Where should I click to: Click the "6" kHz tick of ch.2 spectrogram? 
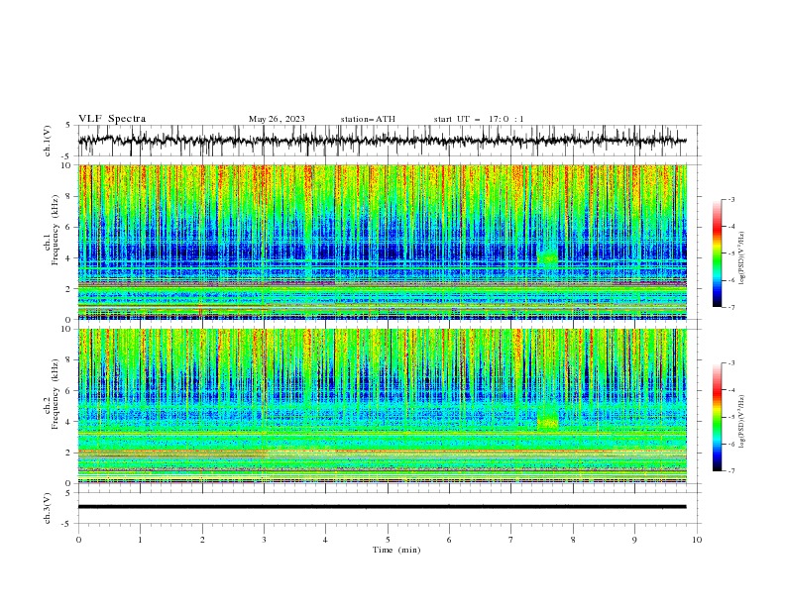(69, 390)
